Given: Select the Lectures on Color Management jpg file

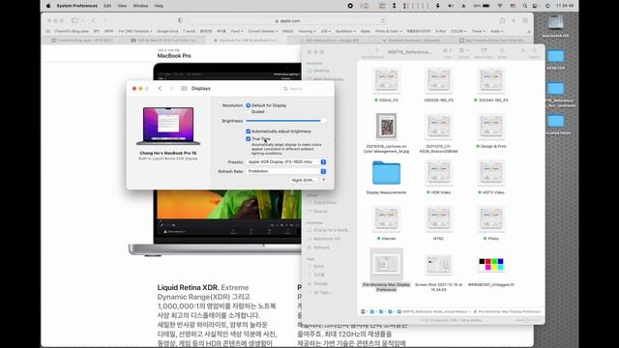Looking at the screenshot, I should [386, 127].
